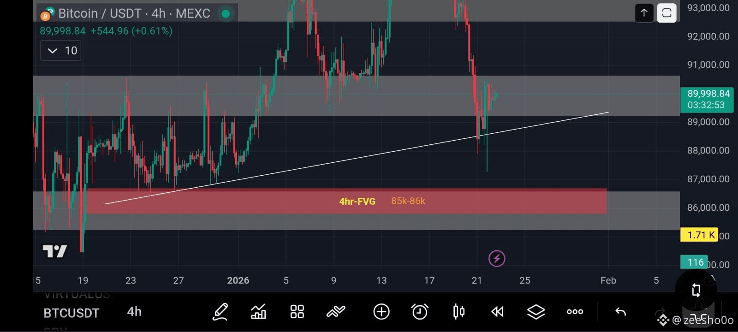
Task: Tap the yellow 1.71 K label on price axis
Action: tap(699, 235)
